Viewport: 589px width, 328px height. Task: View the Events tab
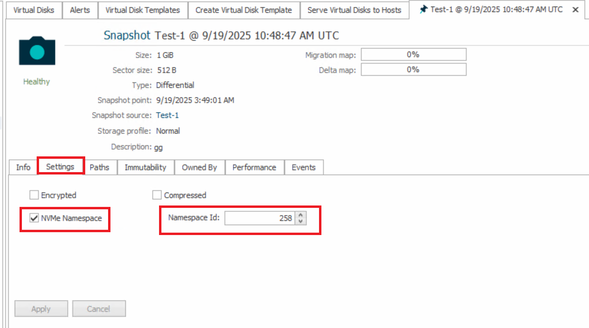tap(303, 167)
